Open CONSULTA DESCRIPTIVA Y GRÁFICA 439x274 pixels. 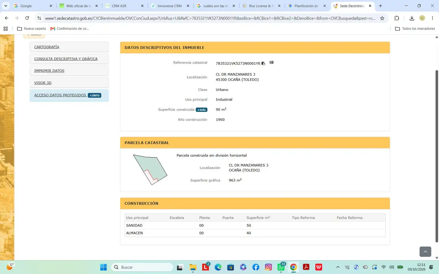click(66, 59)
